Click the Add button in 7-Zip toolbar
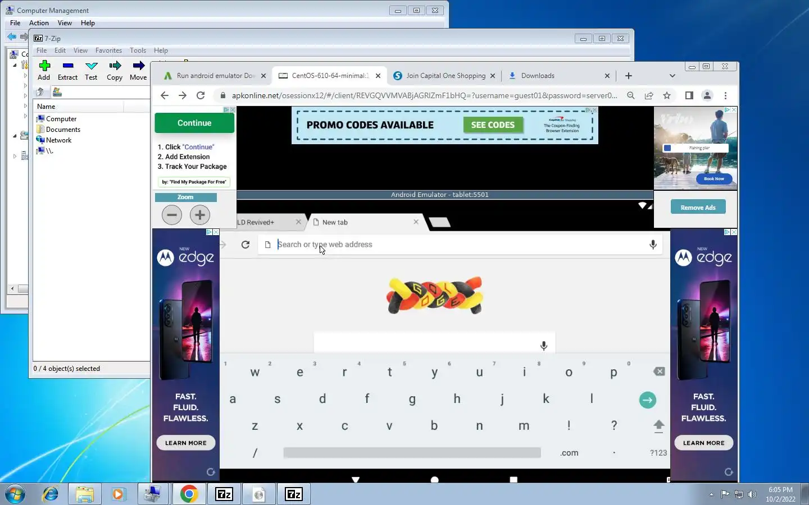This screenshot has width=809, height=505. 44,71
